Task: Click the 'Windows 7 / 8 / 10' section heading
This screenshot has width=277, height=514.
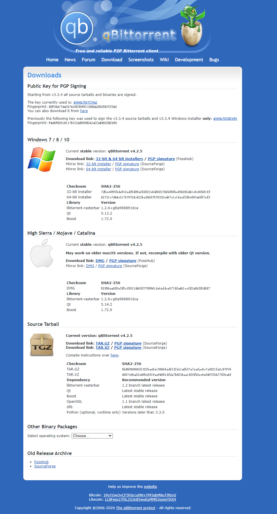Action: [48, 140]
